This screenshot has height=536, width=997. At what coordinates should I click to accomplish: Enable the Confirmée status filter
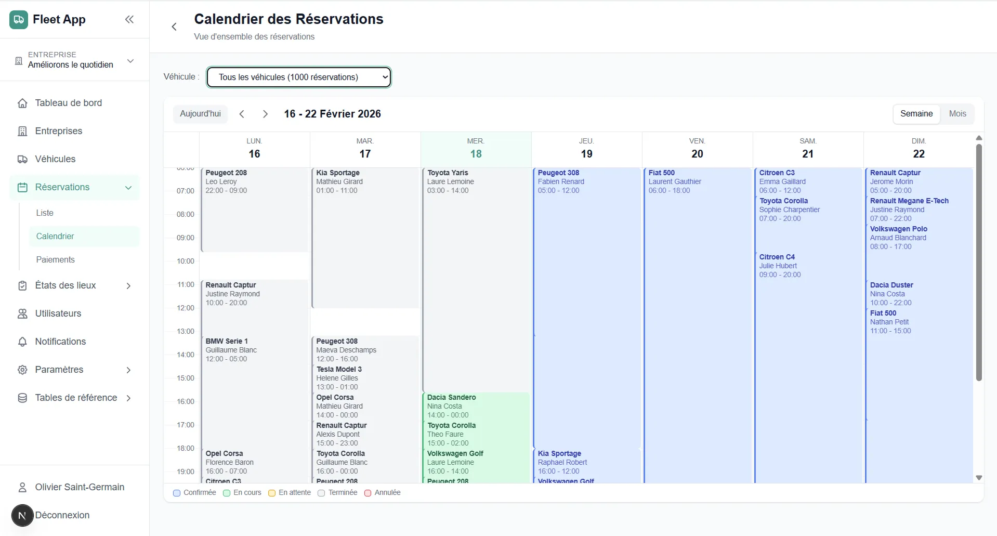(177, 493)
